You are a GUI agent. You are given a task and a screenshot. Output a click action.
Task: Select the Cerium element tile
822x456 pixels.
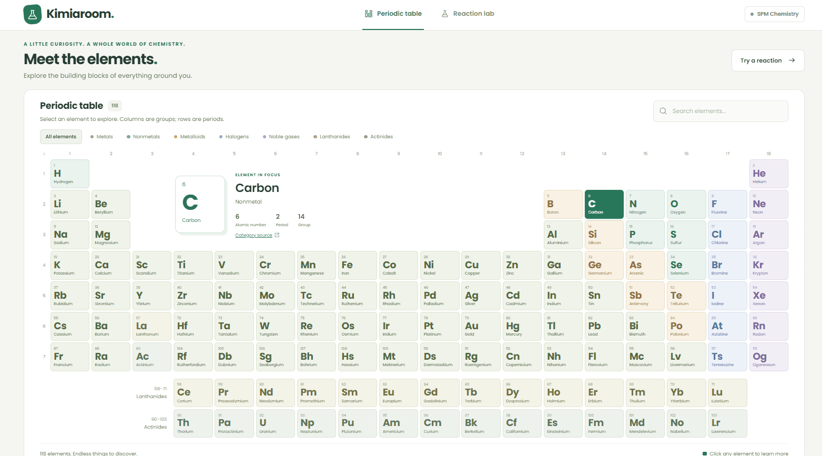[194, 393]
